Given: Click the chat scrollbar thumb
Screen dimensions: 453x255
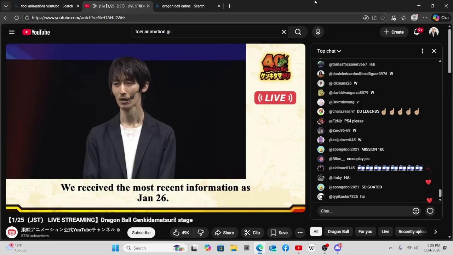Looking at the screenshot, I should click(440, 193).
